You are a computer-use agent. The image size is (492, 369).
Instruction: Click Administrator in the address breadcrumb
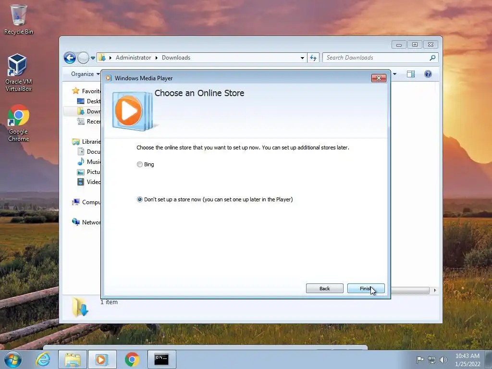[x=134, y=58]
